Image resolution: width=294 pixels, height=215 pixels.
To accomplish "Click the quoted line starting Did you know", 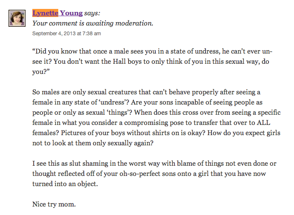I will (x=152, y=51).
